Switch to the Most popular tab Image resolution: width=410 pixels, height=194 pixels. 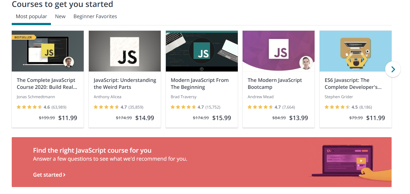31,17
